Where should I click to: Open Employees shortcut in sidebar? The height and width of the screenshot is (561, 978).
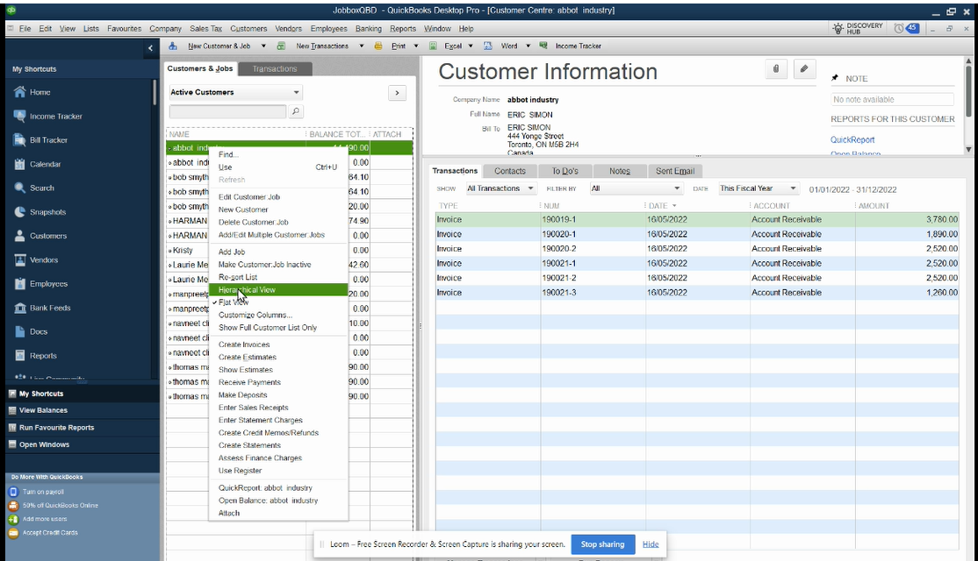pos(48,284)
